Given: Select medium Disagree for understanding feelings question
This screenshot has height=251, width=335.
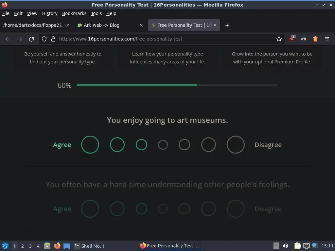Looking at the screenshot, I should point(208,209).
